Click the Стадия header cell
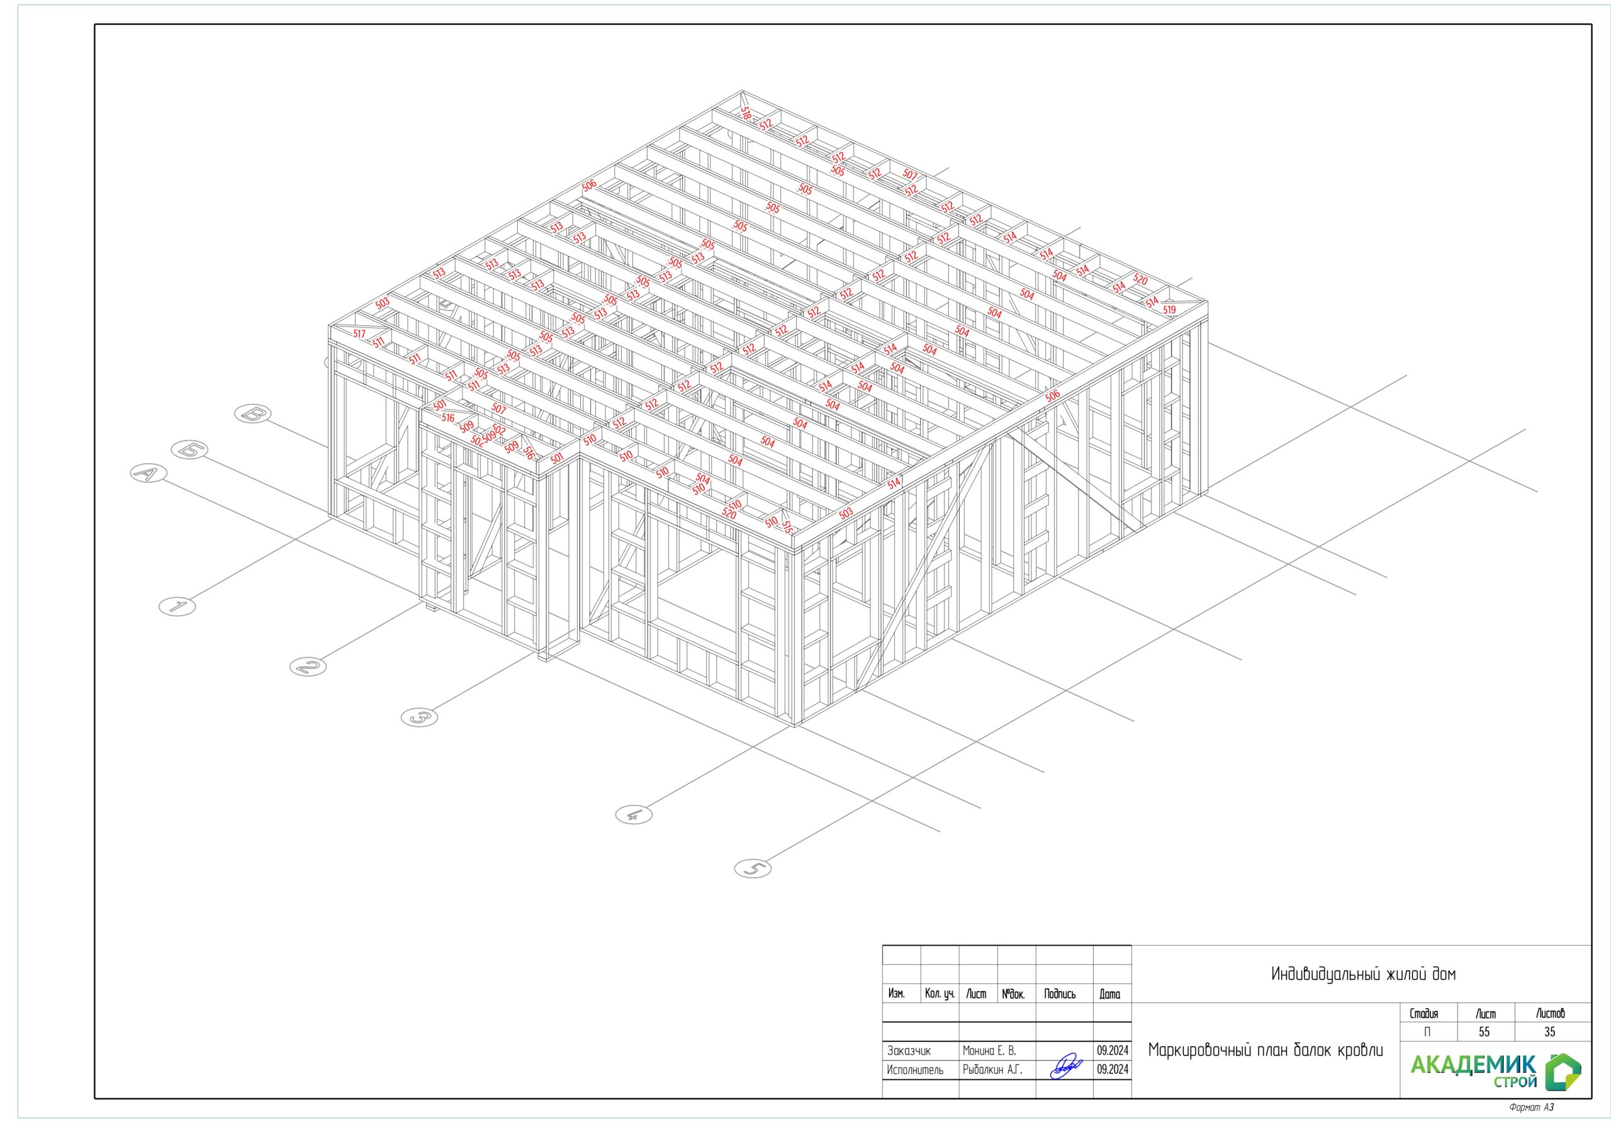Image resolution: width=1611 pixels, height=1139 pixels. [1423, 1013]
